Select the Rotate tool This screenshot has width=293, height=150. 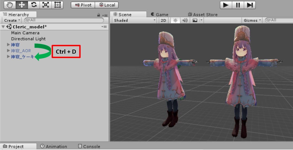[33, 5]
